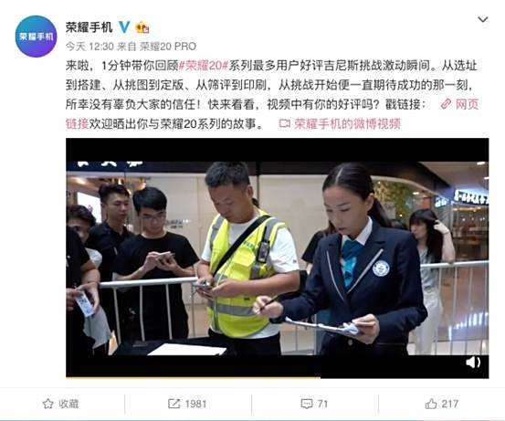Click the comment bubble icon
Image resolution: width=505 pixels, height=421 pixels.
(306, 404)
